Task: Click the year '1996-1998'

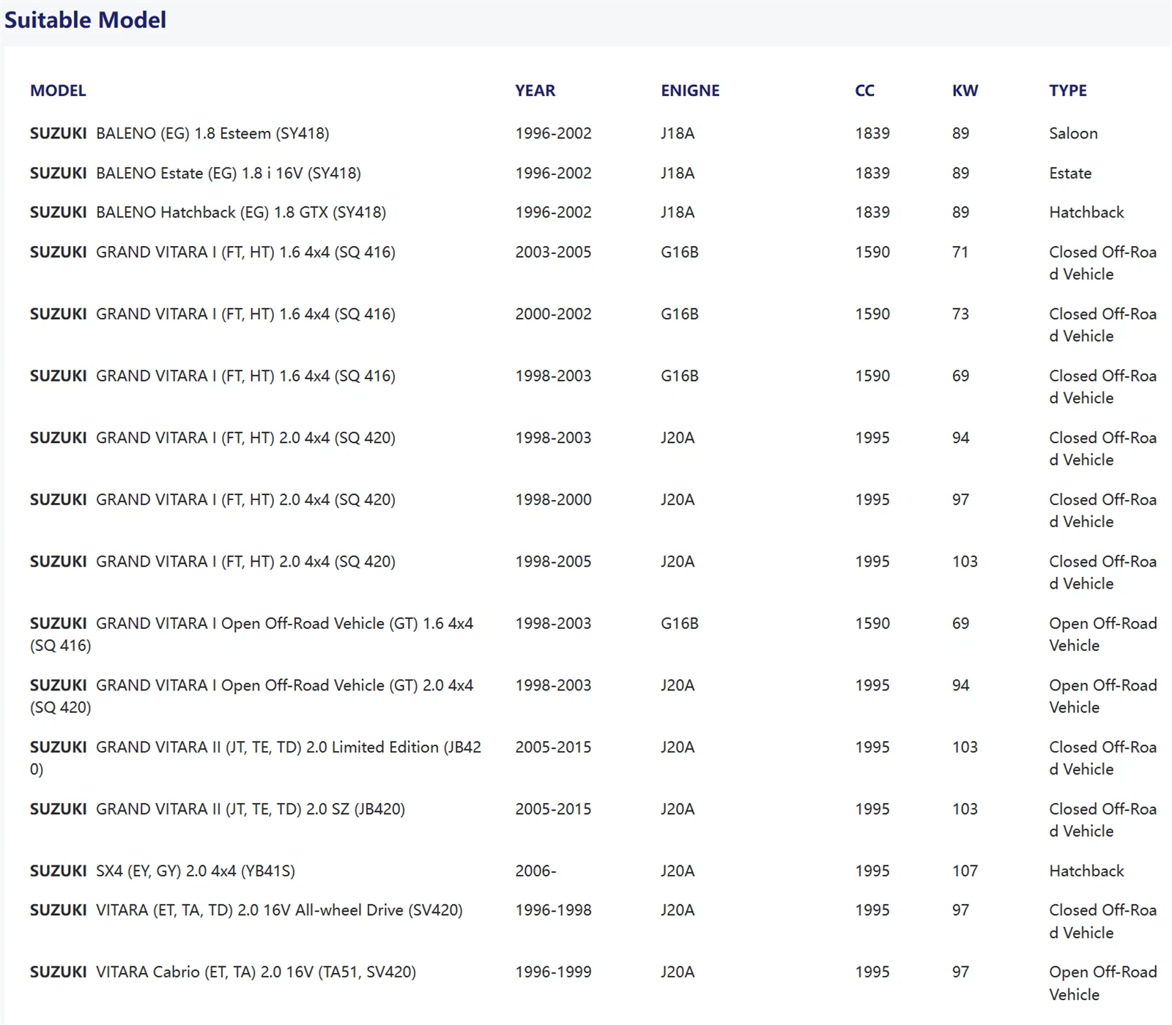Action: (553, 910)
